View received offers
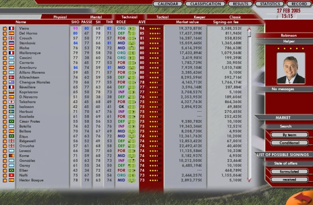 coord(283,180)
